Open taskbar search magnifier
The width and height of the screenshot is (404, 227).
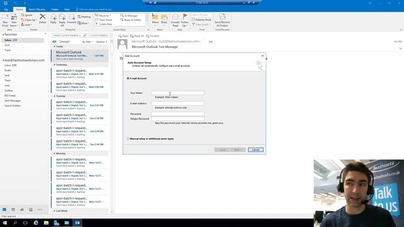(15, 223)
